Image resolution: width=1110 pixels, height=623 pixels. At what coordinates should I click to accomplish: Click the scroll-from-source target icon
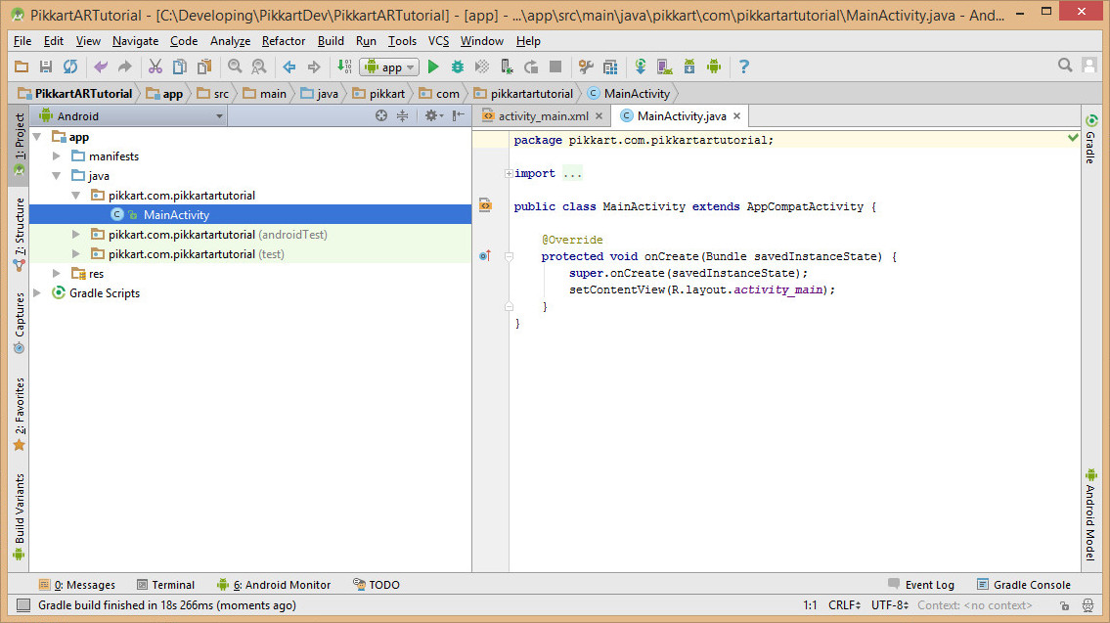click(x=381, y=115)
